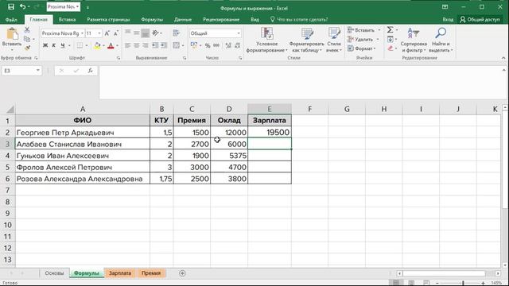Toggle bold (Ж) formatting
The width and height of the screenshot is (509, 286).
(x=45, y=45)
